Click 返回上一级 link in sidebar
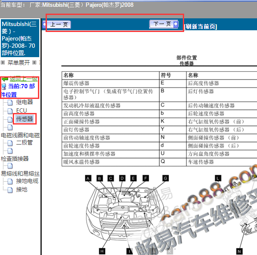257x255 pixels. pyautogui.click(x=23, y=79)
